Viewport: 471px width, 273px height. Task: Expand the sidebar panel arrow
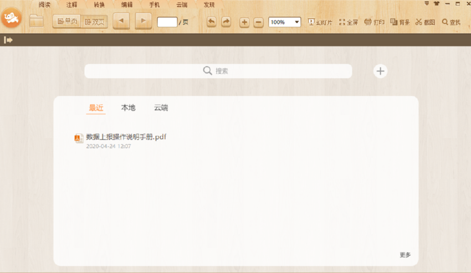coord(8,40)
